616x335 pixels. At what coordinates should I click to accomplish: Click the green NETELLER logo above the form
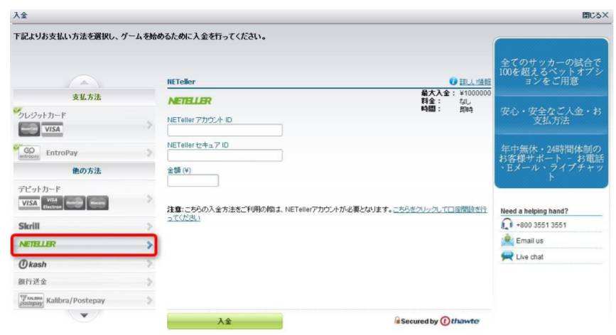pos(190,101)
